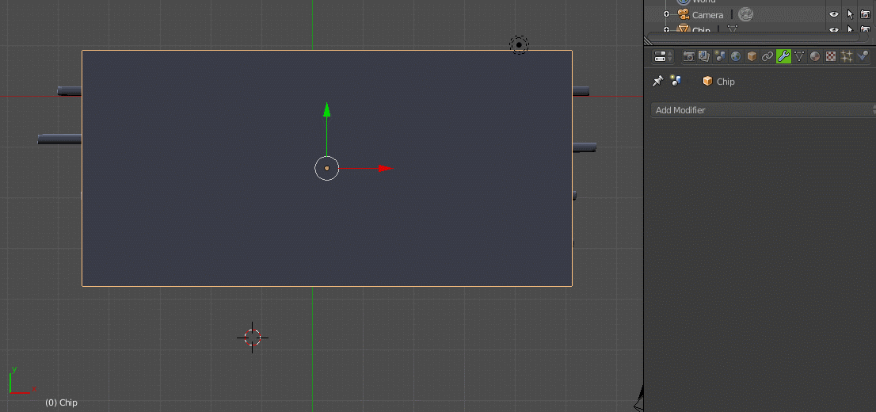The image size is (876, 412).
Task: Click the 3D cursor in the viewport
Action: [x=253, y=338]
